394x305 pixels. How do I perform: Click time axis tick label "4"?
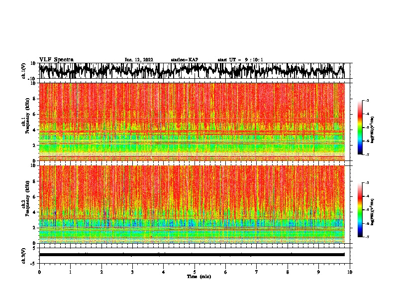[x=164, y=272]
